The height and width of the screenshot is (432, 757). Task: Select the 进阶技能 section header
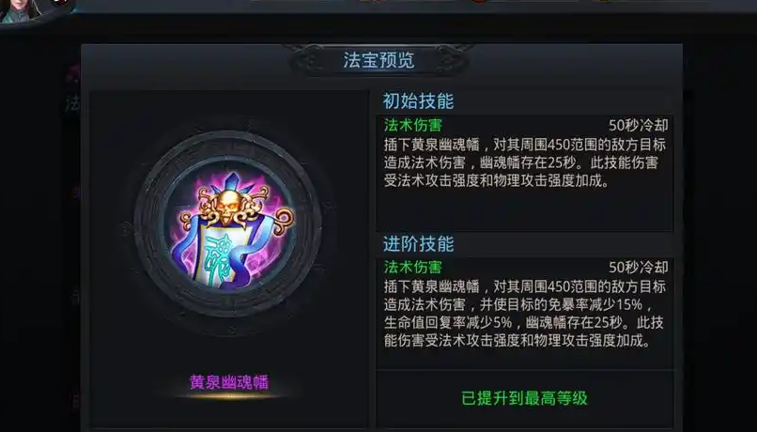coord(418,244)
